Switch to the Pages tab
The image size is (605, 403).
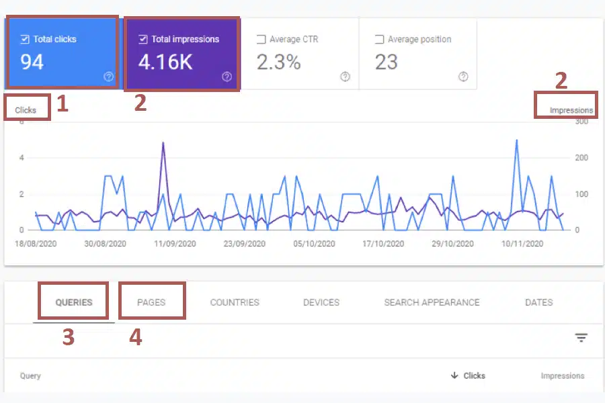pos(151,302)
